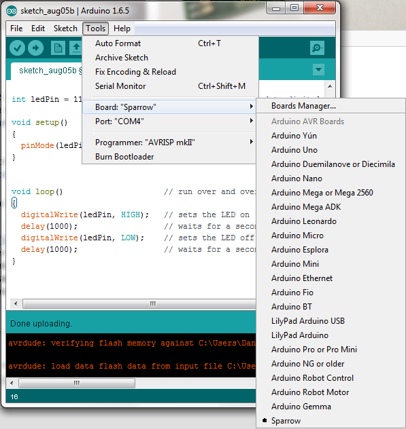
Task: Choose Auto Format from Tools menu
Action: click(x=170, y=43)
